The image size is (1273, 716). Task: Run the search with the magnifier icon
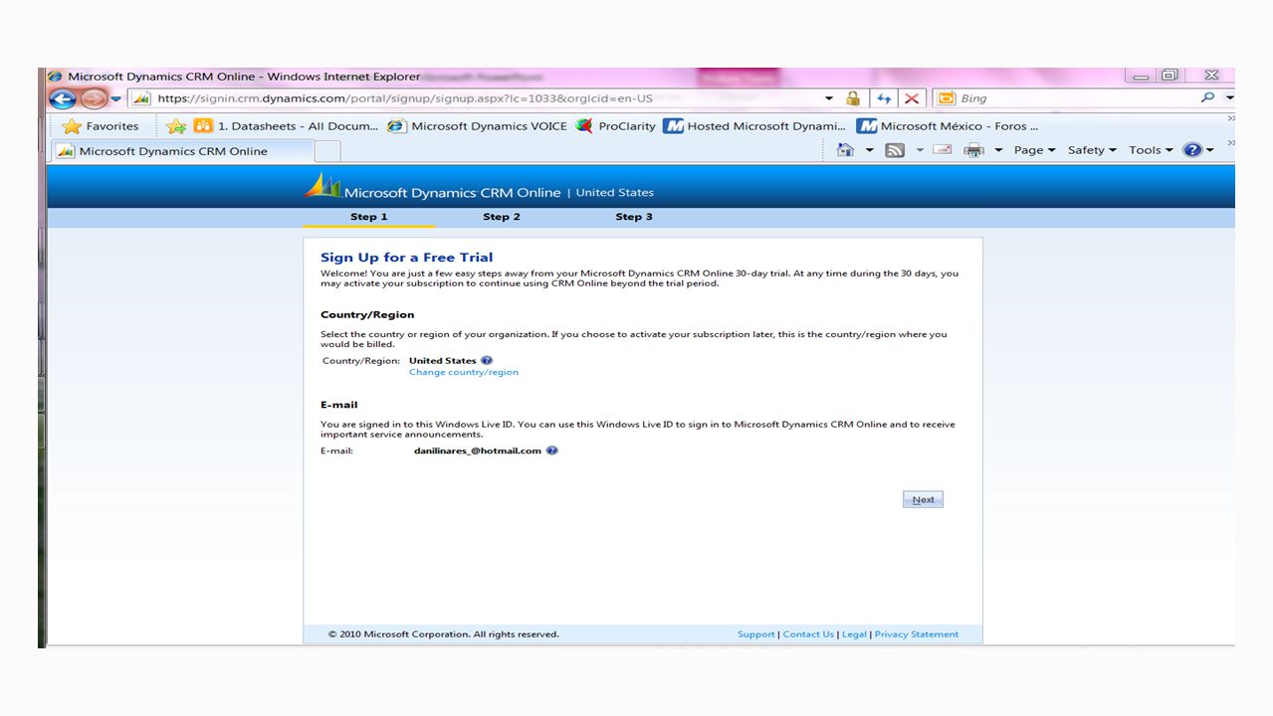pyautogui.click(x=1207, y=97)
